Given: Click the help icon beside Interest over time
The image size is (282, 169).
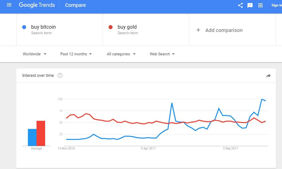Looking at the screenshot, I should coord(60,75).
